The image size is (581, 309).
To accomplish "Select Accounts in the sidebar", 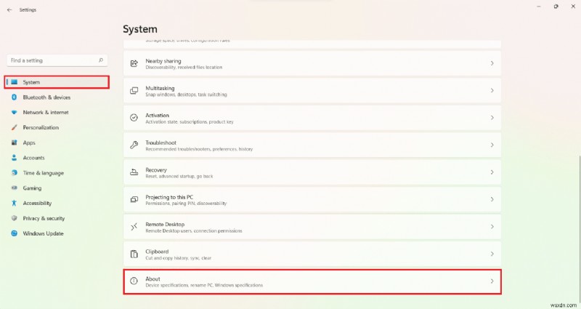I will click(33, 158).
